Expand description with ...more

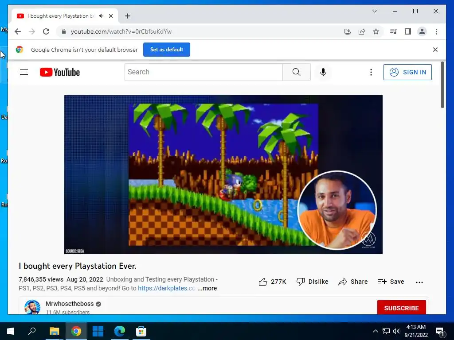tap(207, 288)
